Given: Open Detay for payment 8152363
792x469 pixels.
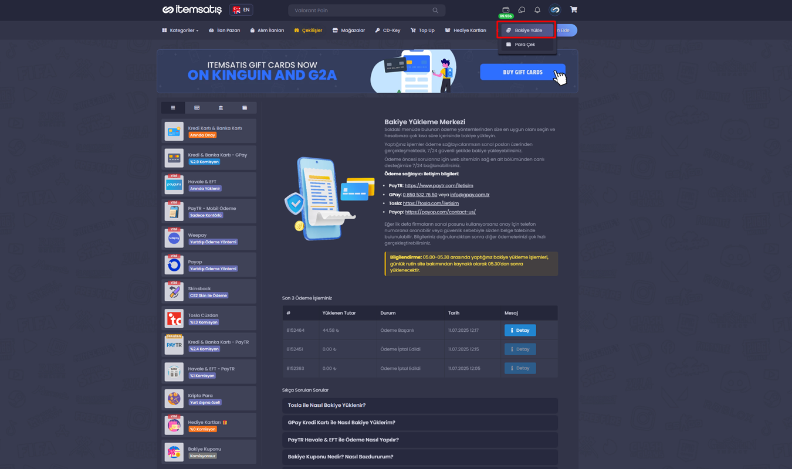Looking at the screenshot, I should (520, 368).
